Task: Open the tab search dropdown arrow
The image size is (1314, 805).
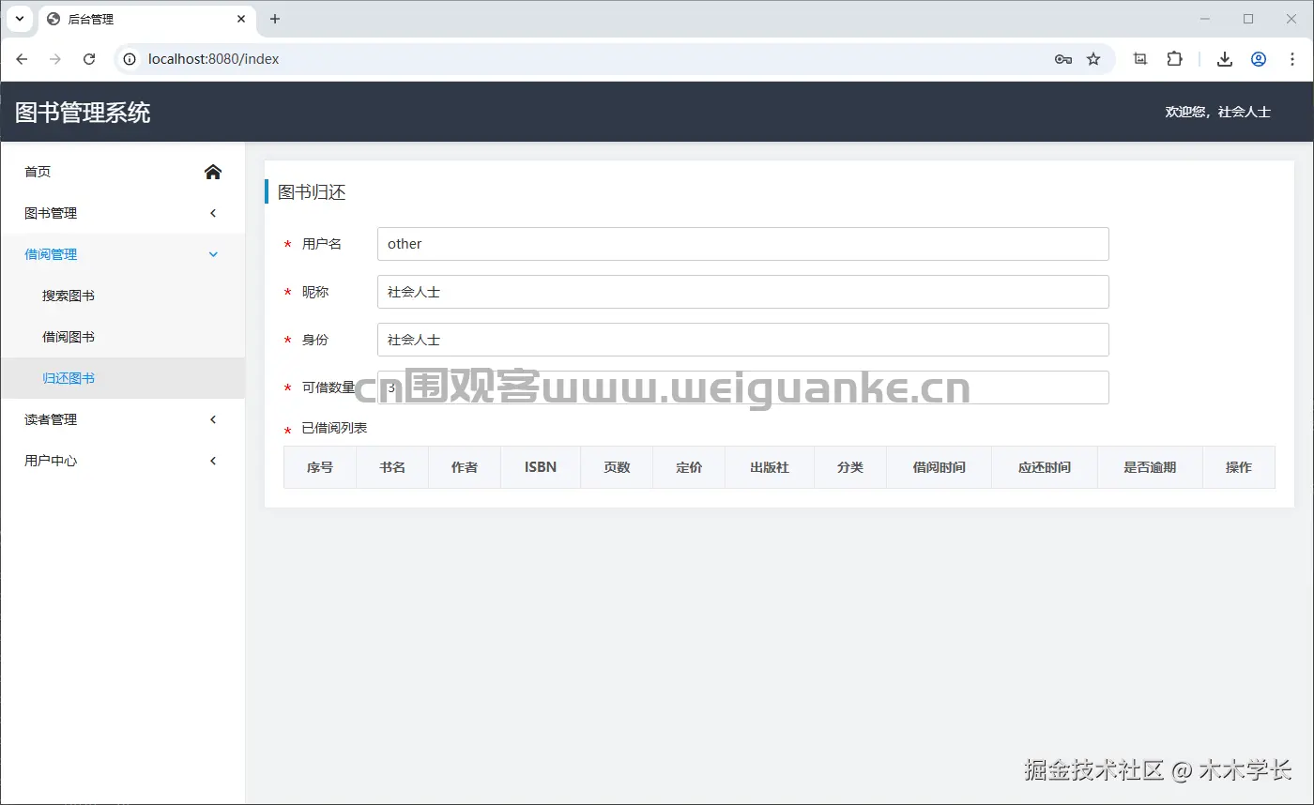Action: 19,19
